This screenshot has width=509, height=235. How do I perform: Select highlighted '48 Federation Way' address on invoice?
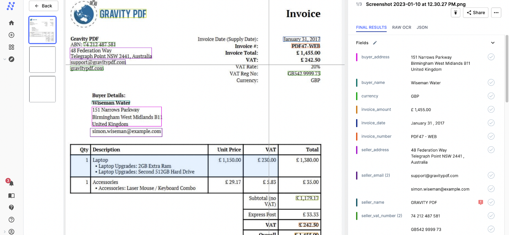tap(111, 53)
